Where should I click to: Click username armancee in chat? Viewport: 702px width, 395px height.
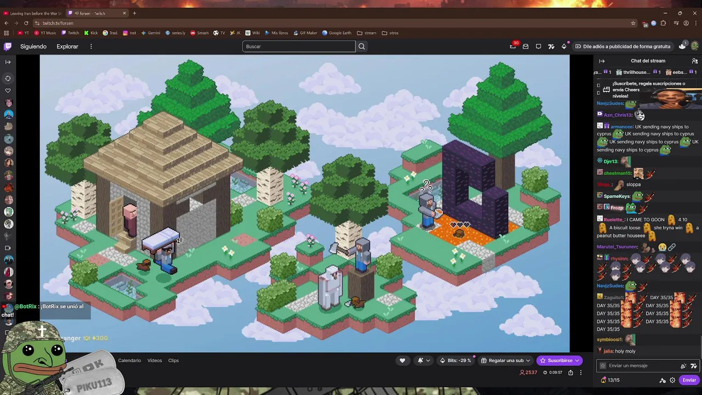621,127
